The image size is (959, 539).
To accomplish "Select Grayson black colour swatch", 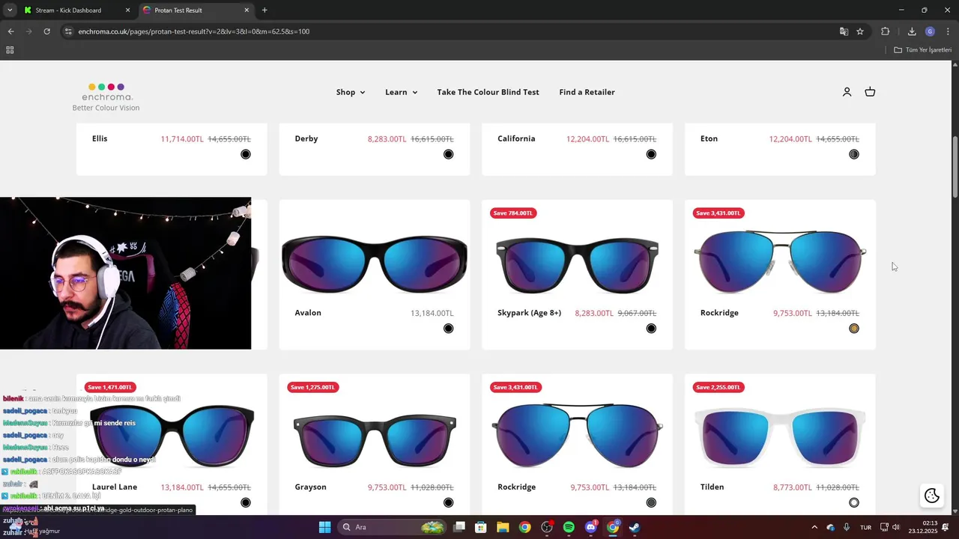I will coord(448,503).
